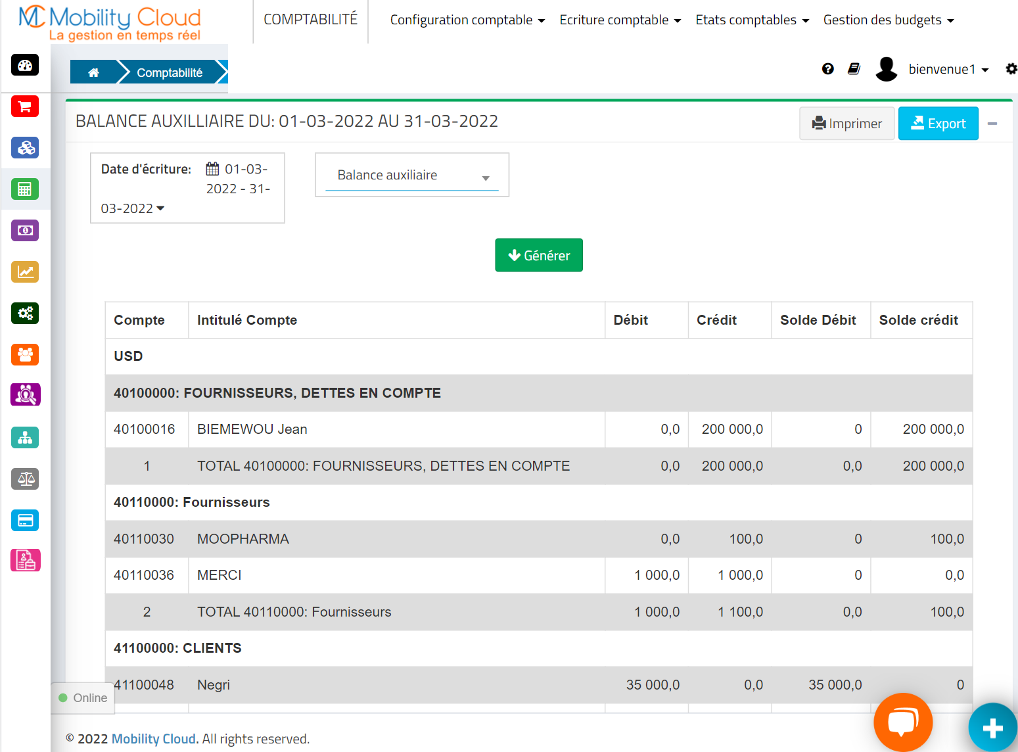Open the settings gear icon at top right
Image resolution: width=1018 pixels, height=752 pixels.
[1011, 69]
